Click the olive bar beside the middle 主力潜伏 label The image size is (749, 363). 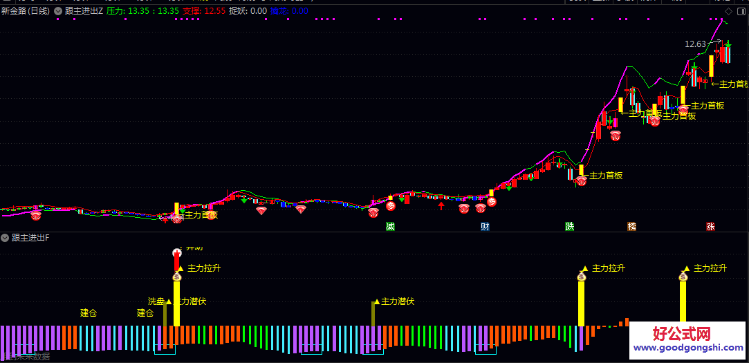click(x=373, y=314)
